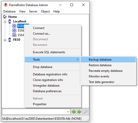
Task: Click the ESDATA database icon
Action: (14, 26)
